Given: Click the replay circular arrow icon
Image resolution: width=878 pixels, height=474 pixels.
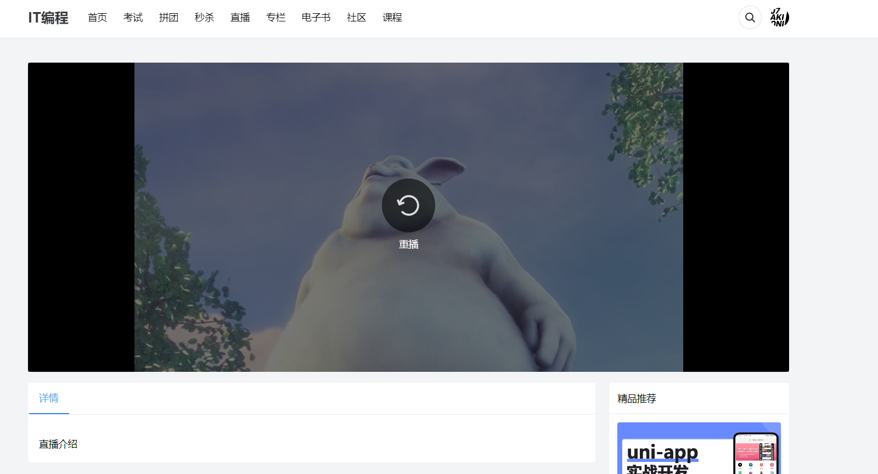Looking at the screenshot, I should tap(408, 205).
